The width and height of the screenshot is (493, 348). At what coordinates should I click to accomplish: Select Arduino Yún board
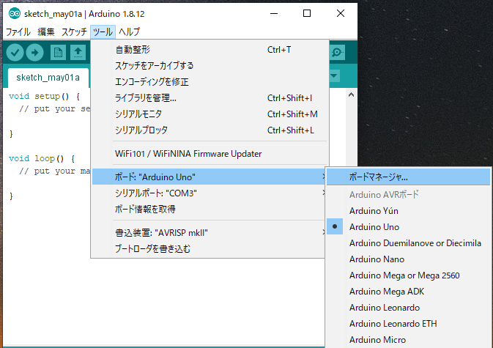[409, 210]
